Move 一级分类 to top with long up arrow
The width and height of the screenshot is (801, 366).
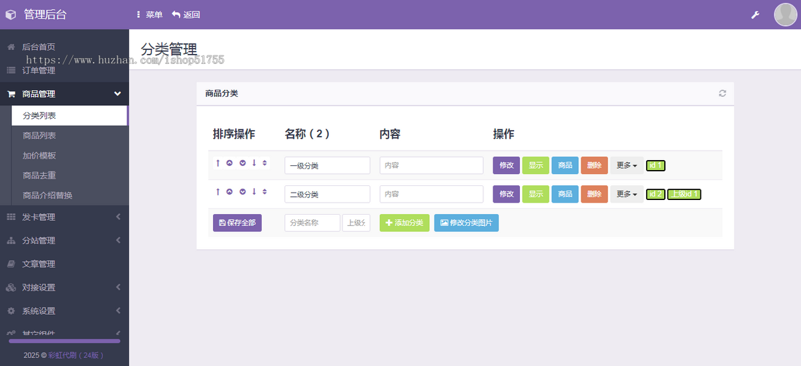pos(218,163)
